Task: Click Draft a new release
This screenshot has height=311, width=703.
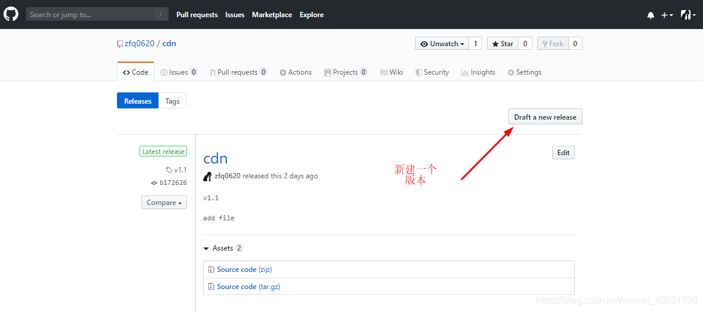Action: pos(545,117)
